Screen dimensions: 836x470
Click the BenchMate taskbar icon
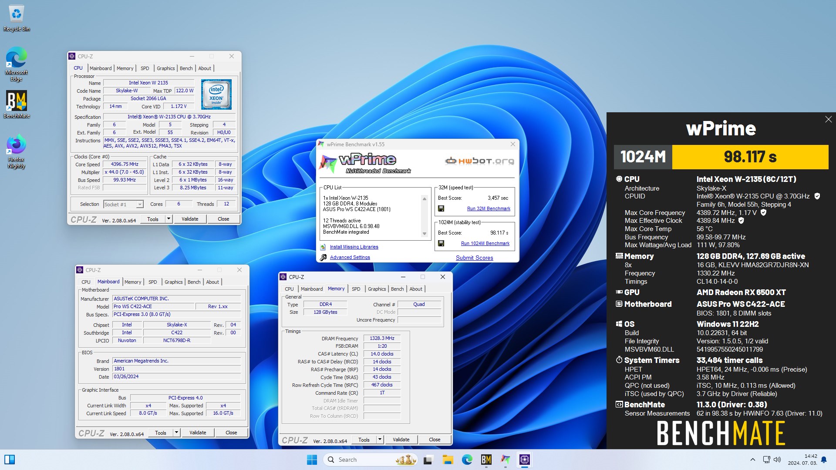486,460
